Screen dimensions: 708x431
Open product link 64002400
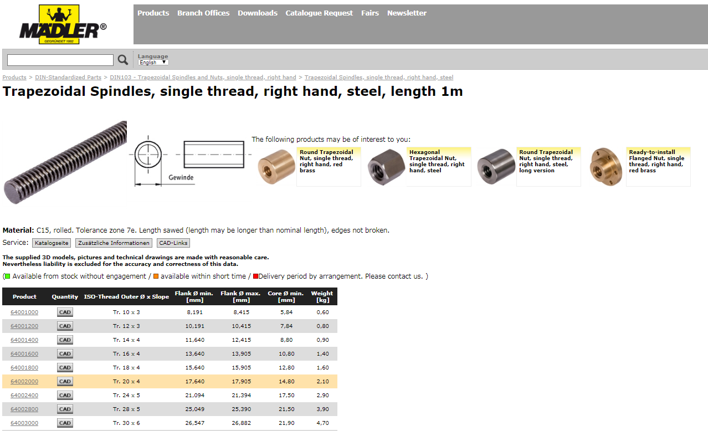click(x=24, y=396)
